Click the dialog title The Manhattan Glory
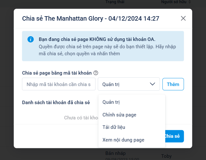This screenshot has height=160, width=206. pyautogui.click(x=90, y=18)
